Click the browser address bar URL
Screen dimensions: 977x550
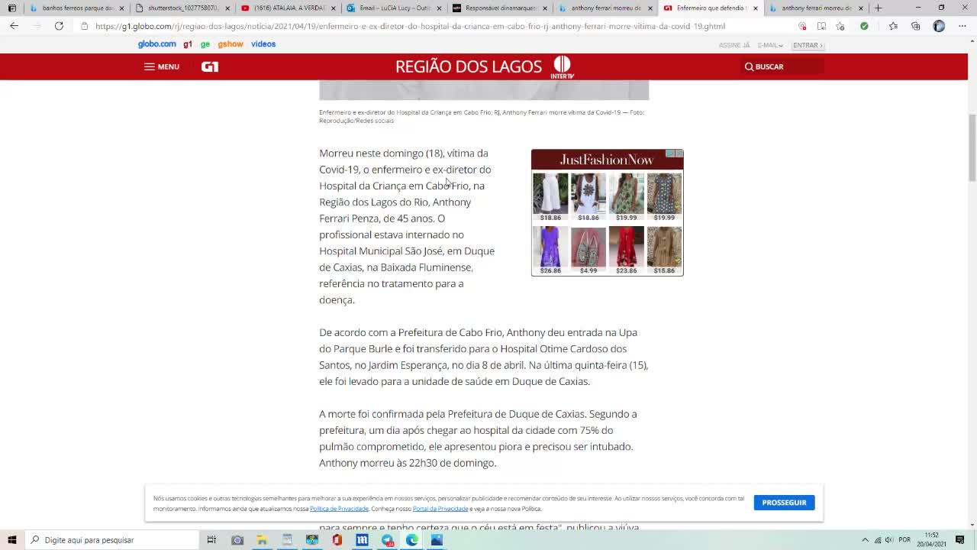(x=410, y=26)
